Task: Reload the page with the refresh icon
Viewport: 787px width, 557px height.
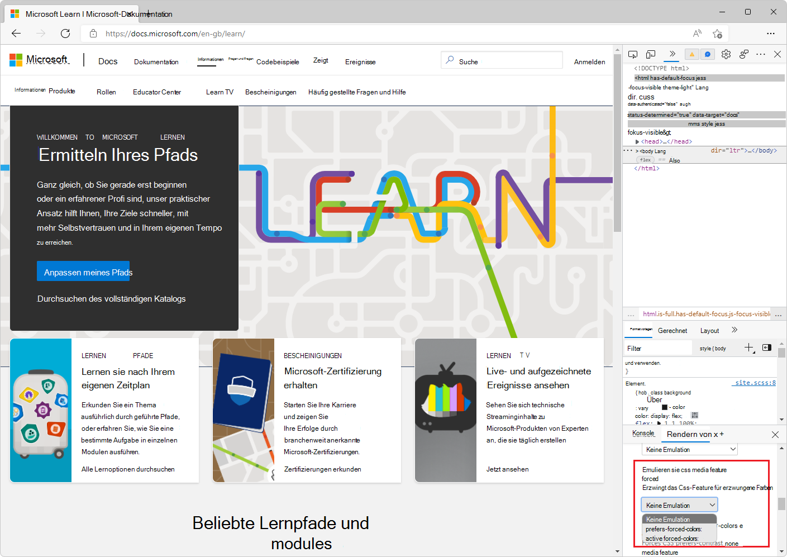Action: click(x=65, y=34)
